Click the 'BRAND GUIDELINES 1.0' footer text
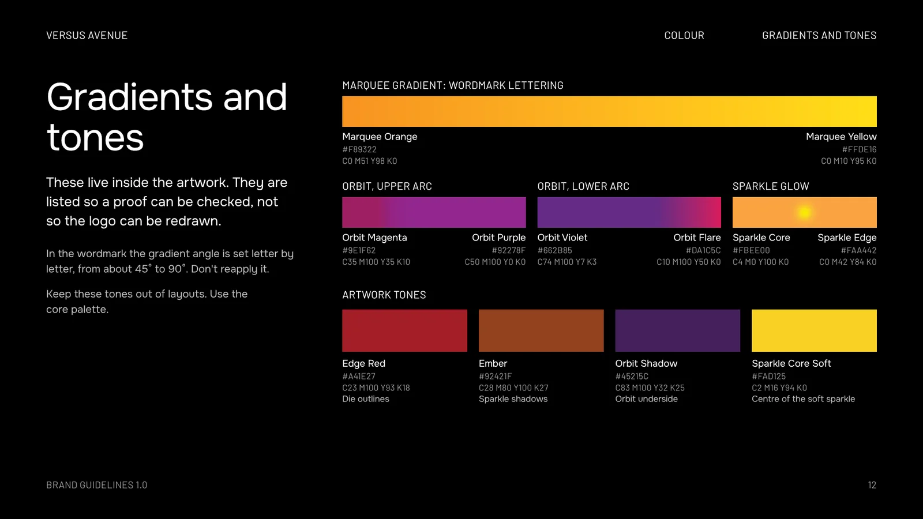 pos(97,485)
